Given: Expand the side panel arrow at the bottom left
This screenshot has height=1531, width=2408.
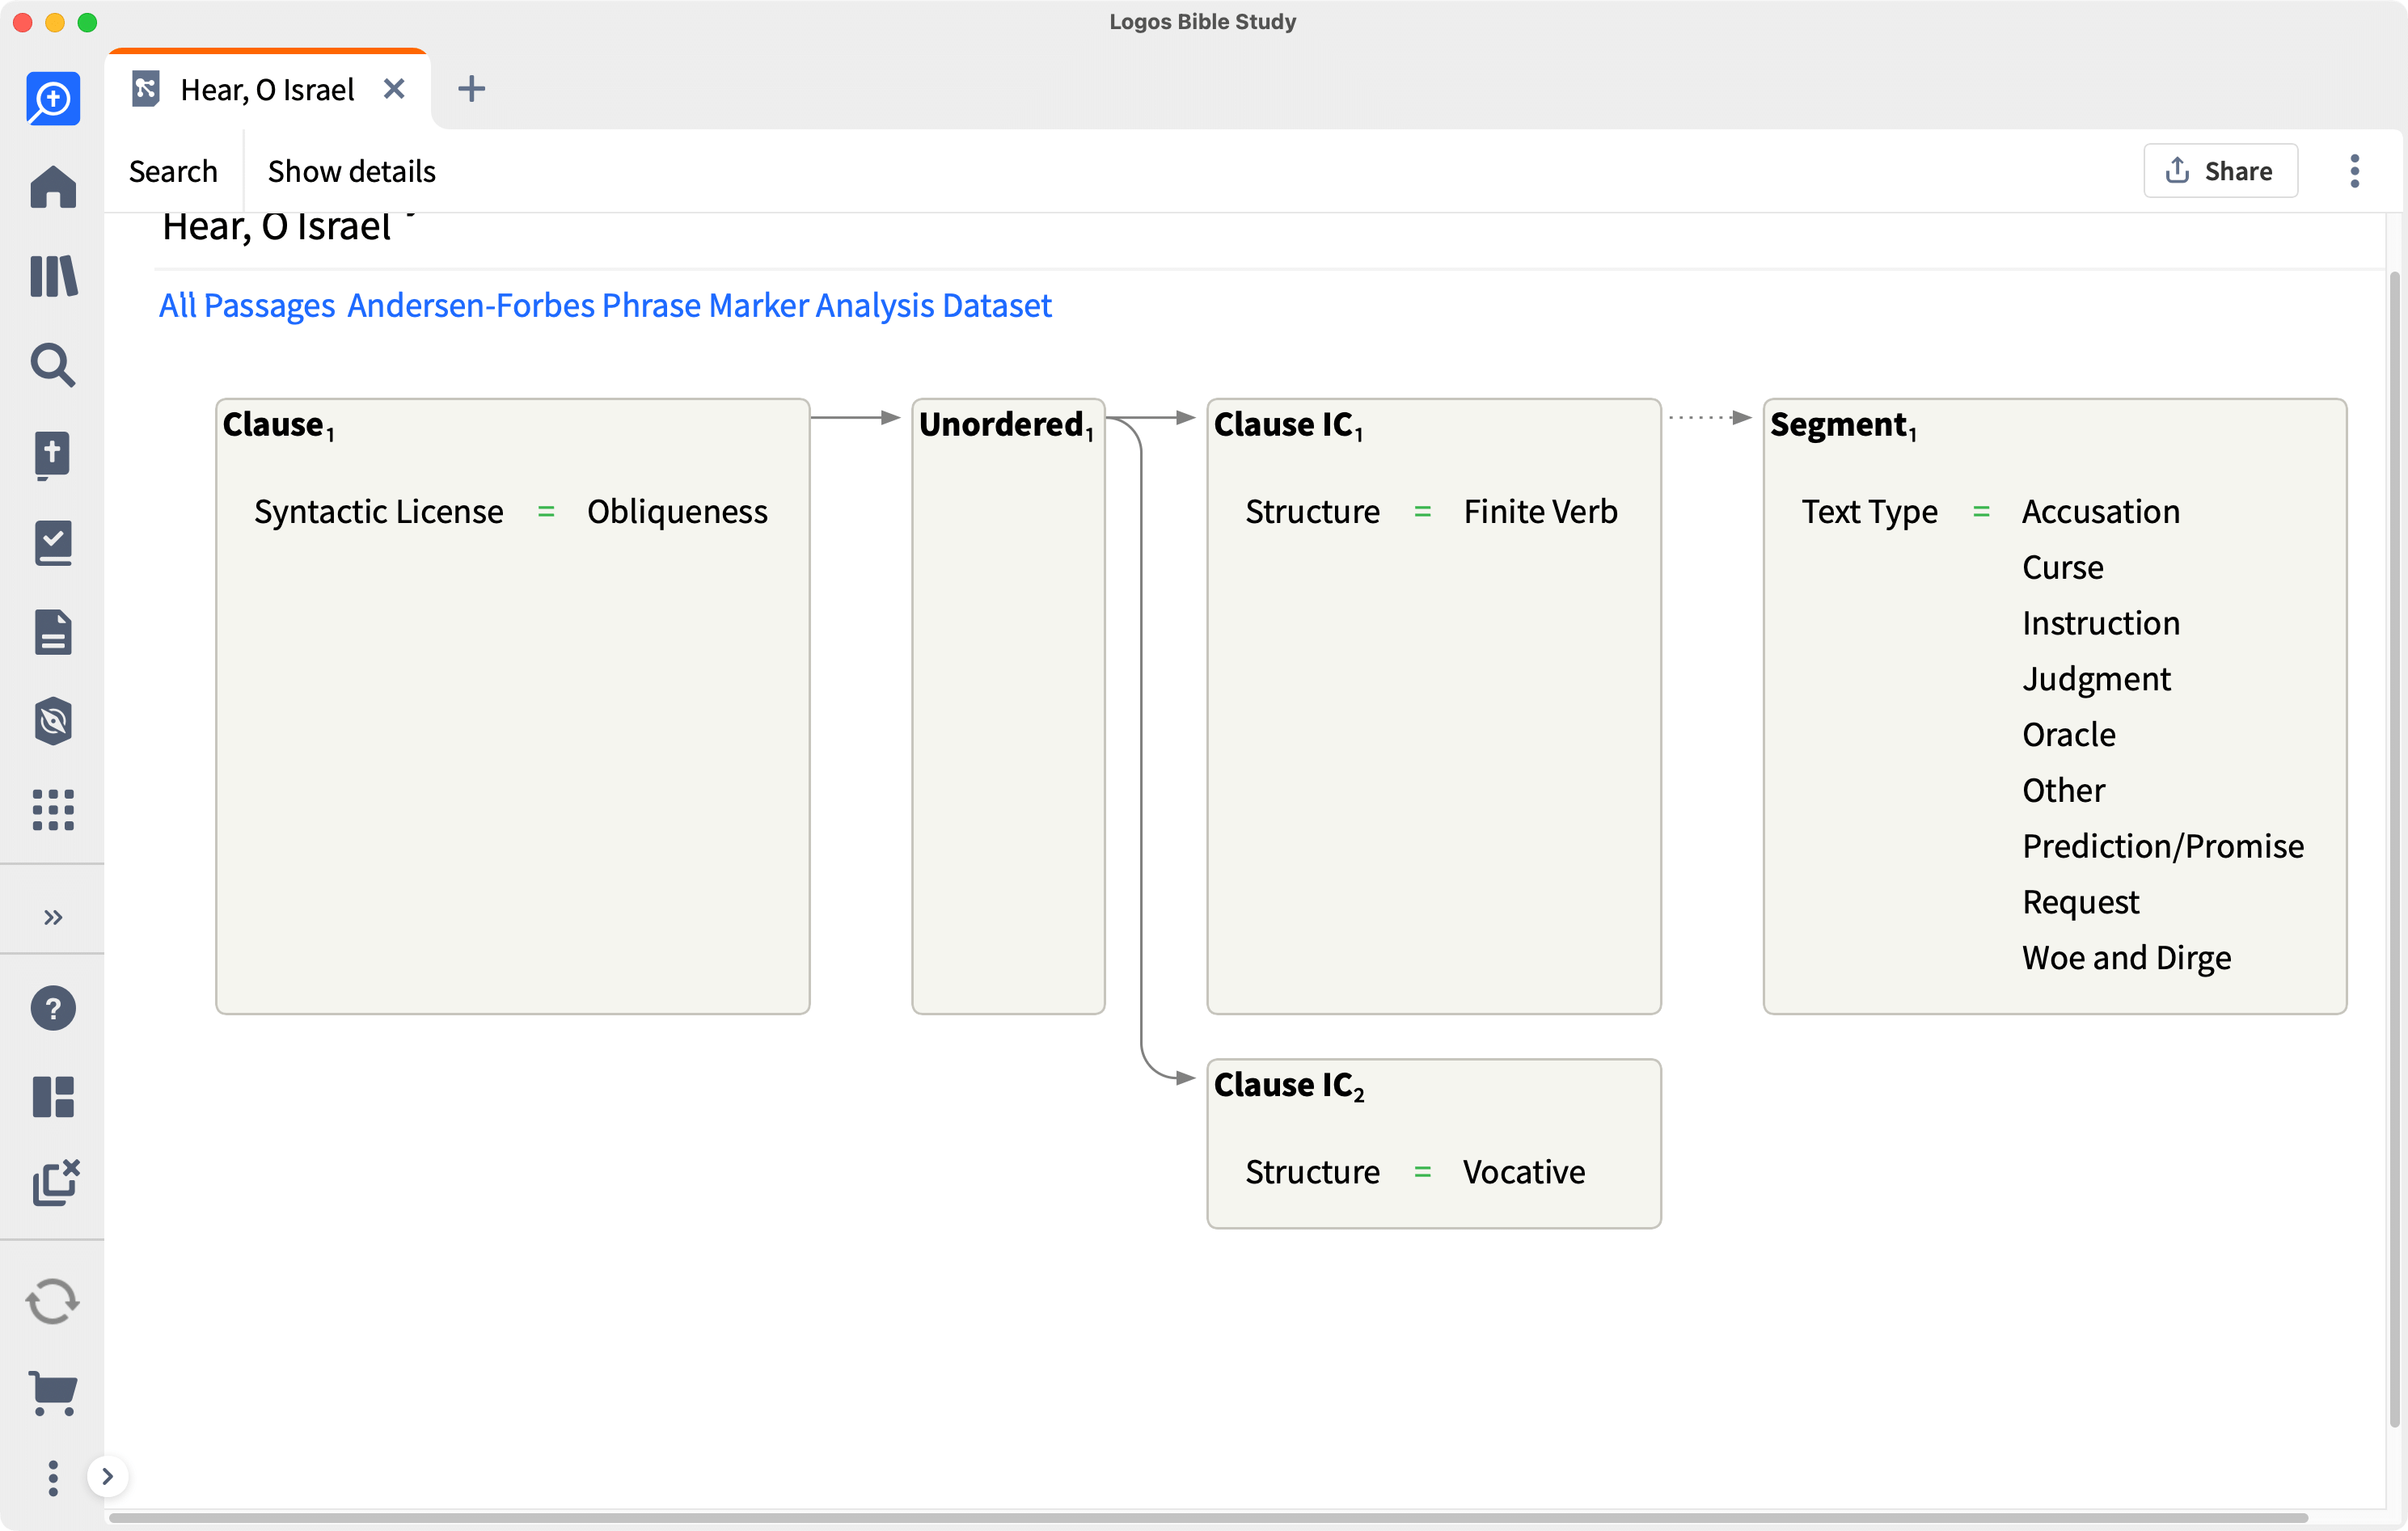Looking at the screenshot, I should 107,1477.
